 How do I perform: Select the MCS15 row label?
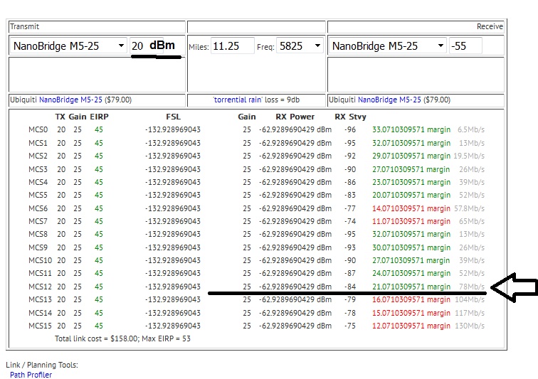[x=40, y=326]
